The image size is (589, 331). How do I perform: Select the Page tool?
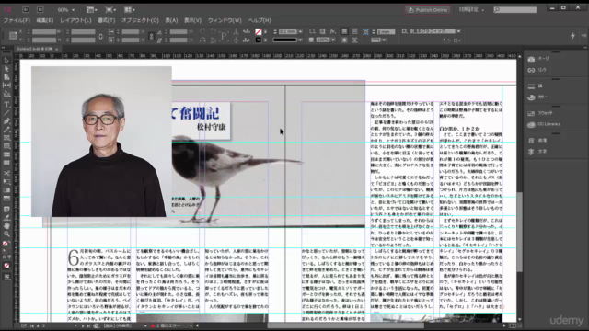coord(6,77)
